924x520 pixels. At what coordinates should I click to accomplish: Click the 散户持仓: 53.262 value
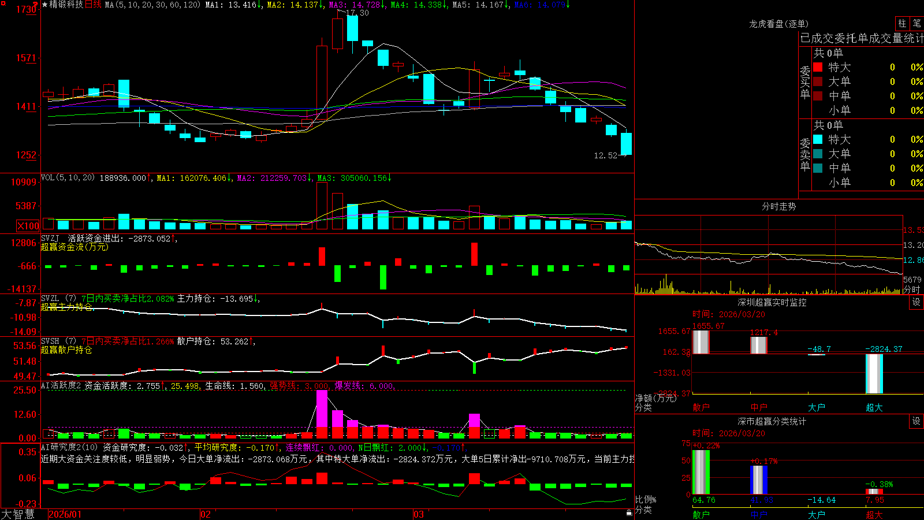[213, 341]
